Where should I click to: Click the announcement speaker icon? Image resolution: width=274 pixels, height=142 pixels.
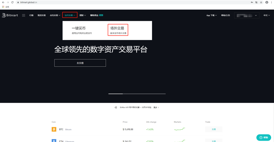[x=116, y=108]
